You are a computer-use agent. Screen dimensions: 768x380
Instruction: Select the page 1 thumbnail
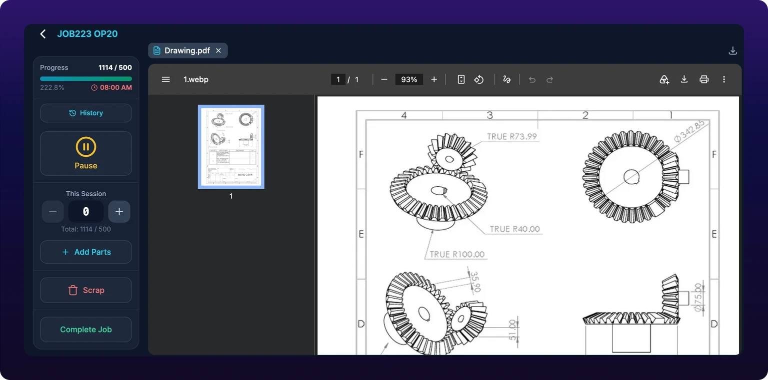click(231, 147)
